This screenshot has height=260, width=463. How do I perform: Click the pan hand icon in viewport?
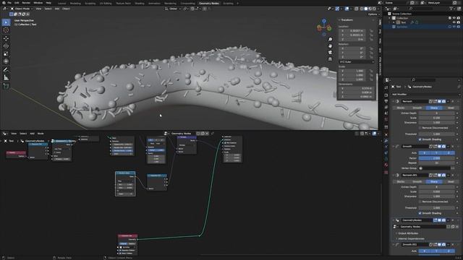coord(330,46)
